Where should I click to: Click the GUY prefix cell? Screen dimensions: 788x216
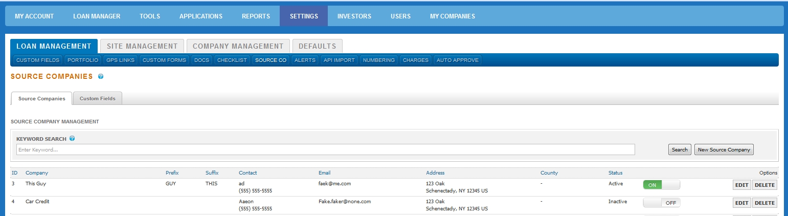coord(171,183)
